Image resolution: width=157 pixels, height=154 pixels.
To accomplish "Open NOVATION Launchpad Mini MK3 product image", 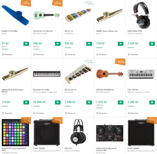I will click(15, 132).
